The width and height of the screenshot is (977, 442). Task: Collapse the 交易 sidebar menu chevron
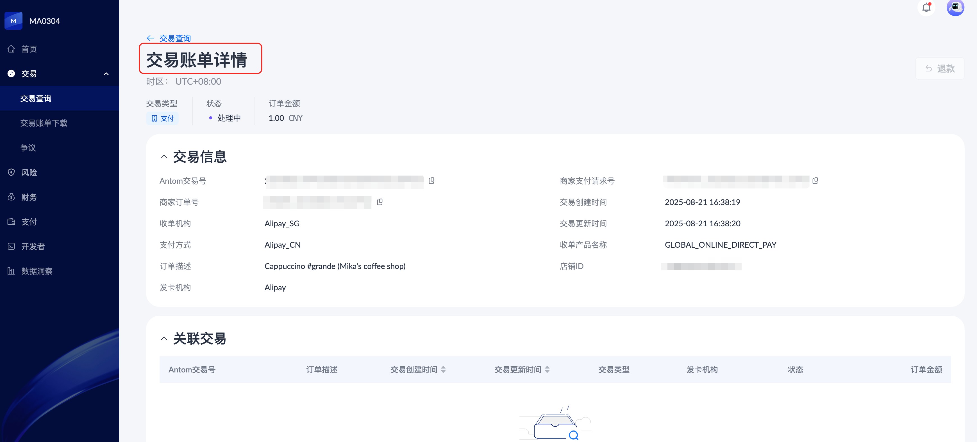pos(106,74)
